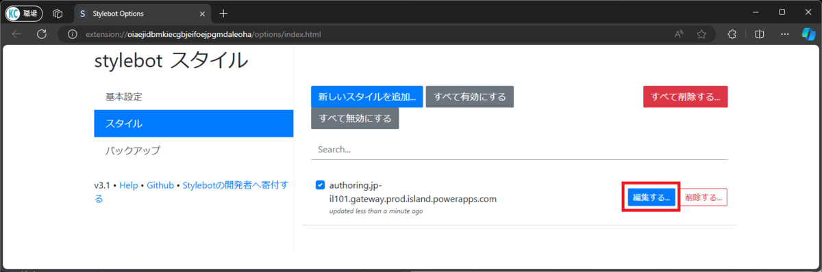Image resolution: width=822 pixels, height=272 pixels.
Task: Click the 'stylebot スタイル' page heading
Action: 171,61
